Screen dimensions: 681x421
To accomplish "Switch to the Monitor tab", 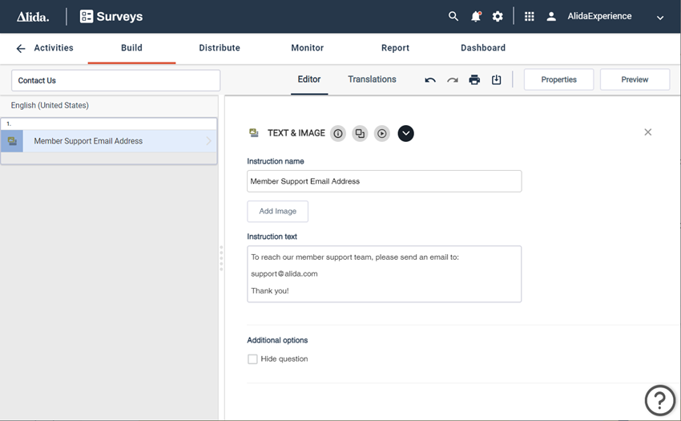I will (307, 48).
